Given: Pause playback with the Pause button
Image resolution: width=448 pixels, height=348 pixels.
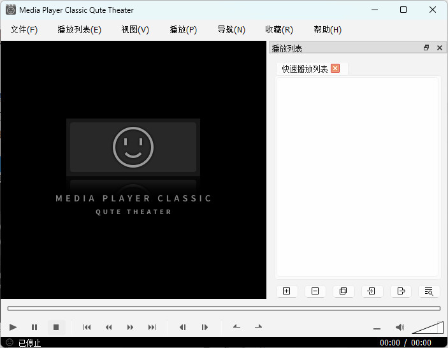Looking at the screenshot, I should pyautogui.click(x=34, y=327).
